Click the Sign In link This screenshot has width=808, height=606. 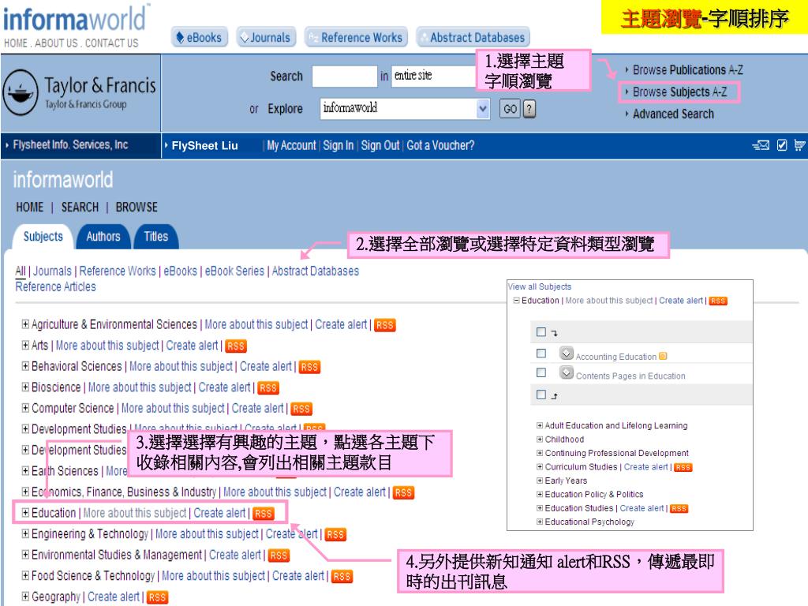(338, 146)
